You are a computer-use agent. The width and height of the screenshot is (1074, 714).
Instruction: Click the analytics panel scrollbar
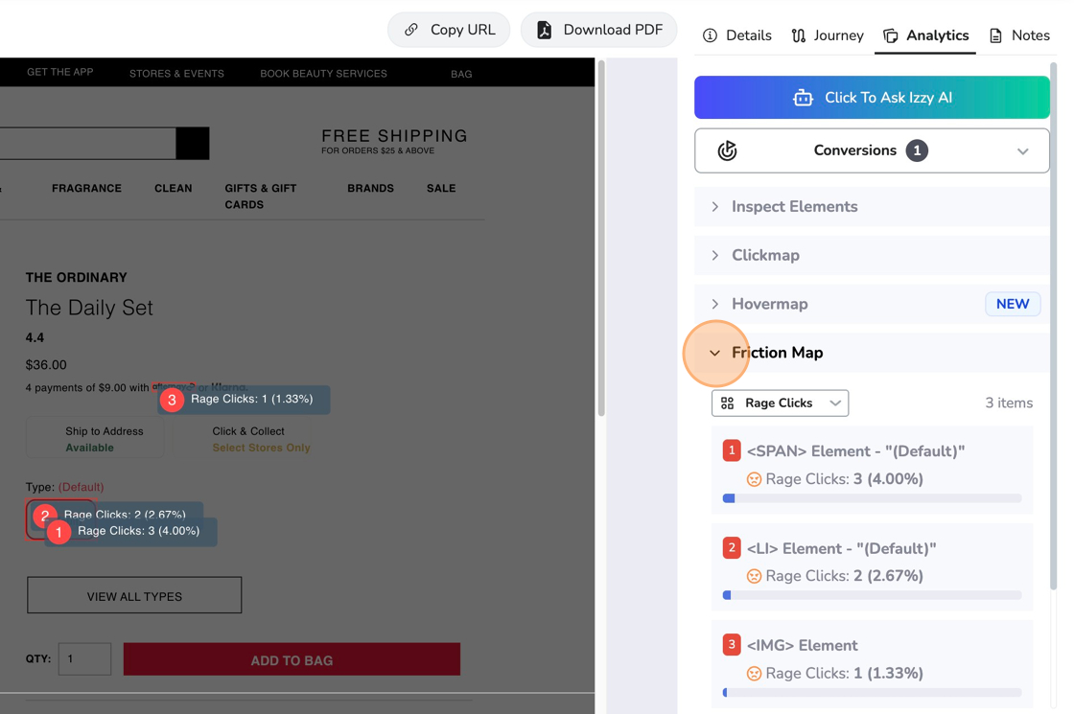[1054, 326]
